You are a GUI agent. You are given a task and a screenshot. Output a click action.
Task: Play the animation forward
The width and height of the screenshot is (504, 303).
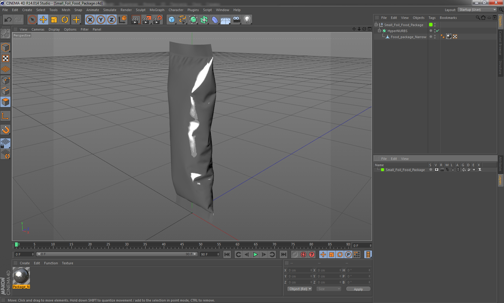click(255, 254)
